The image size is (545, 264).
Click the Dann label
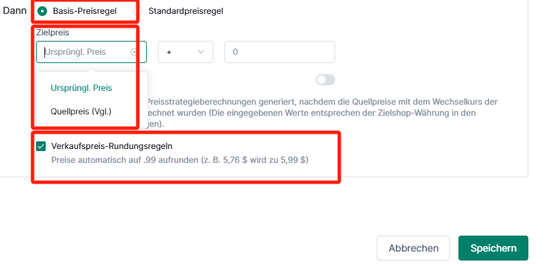pyautogui.click(x=15, y=10)
